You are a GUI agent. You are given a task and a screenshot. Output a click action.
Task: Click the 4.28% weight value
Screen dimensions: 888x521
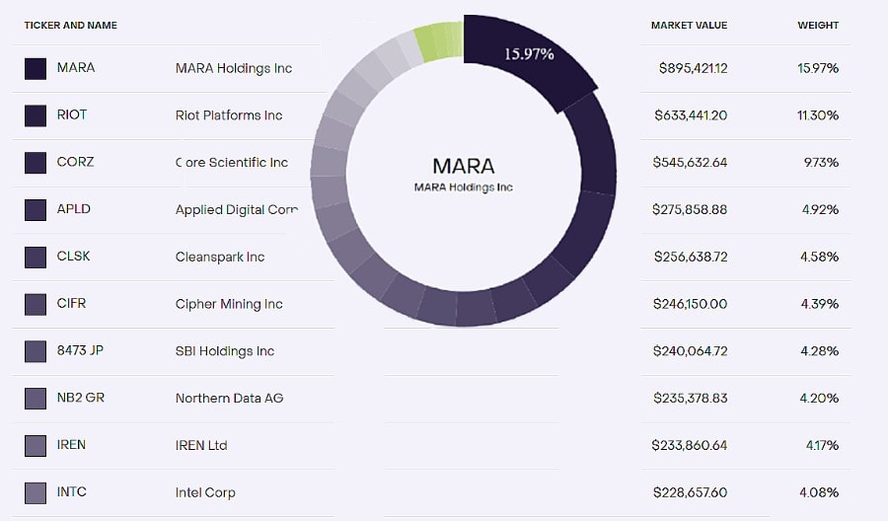pos(820,351)
